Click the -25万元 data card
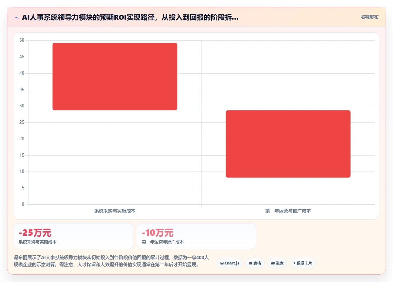The image size is (393, 282). click(x=73, y=236)
